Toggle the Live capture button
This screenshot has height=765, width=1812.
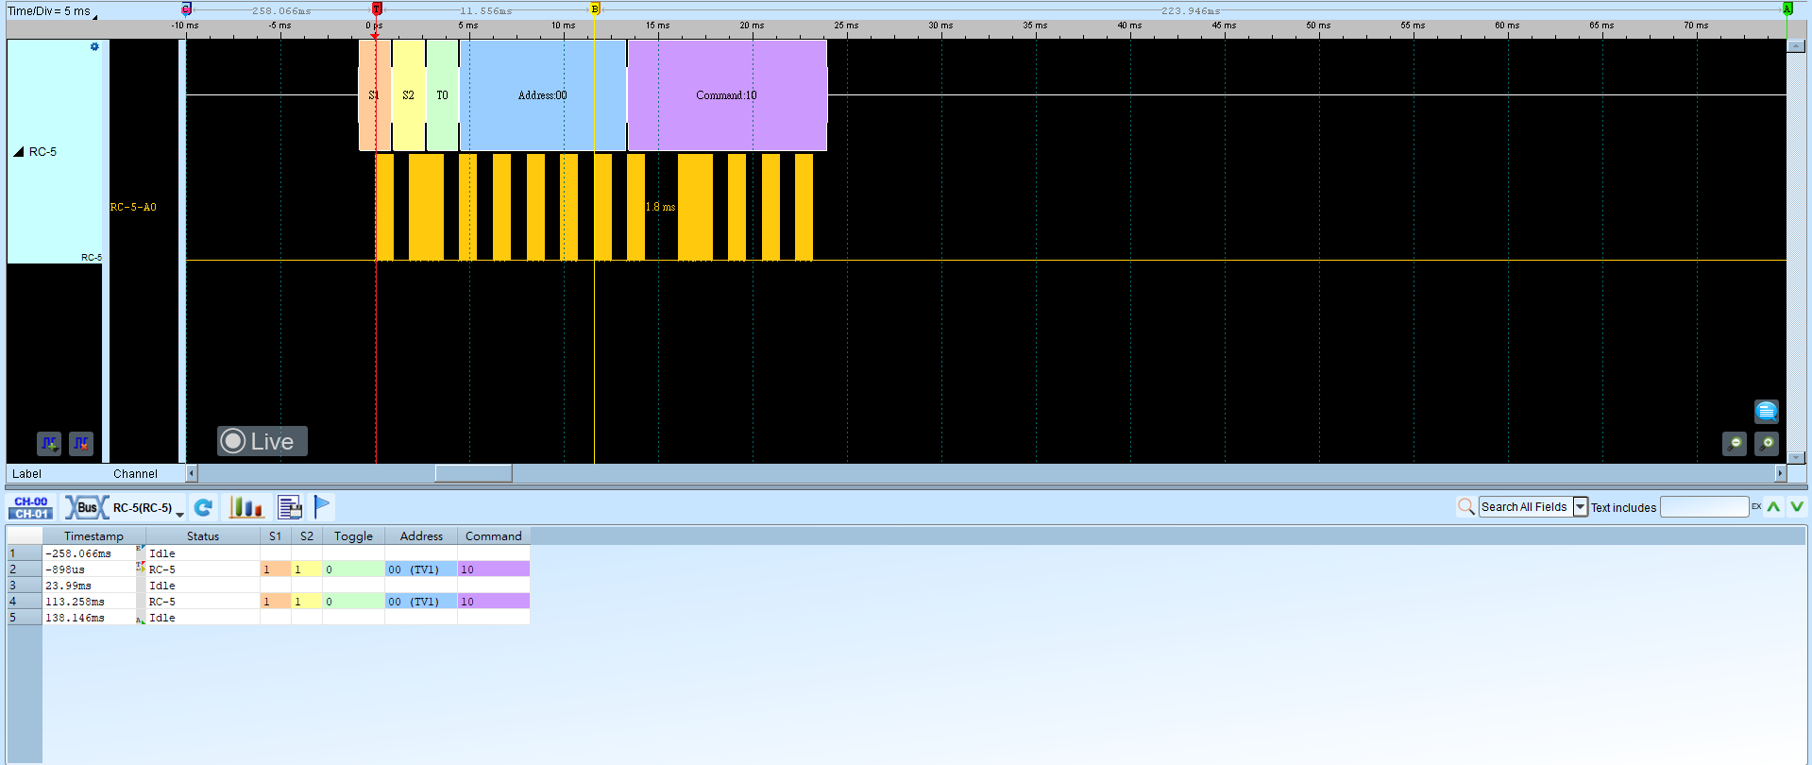click(x=262, y=441)
